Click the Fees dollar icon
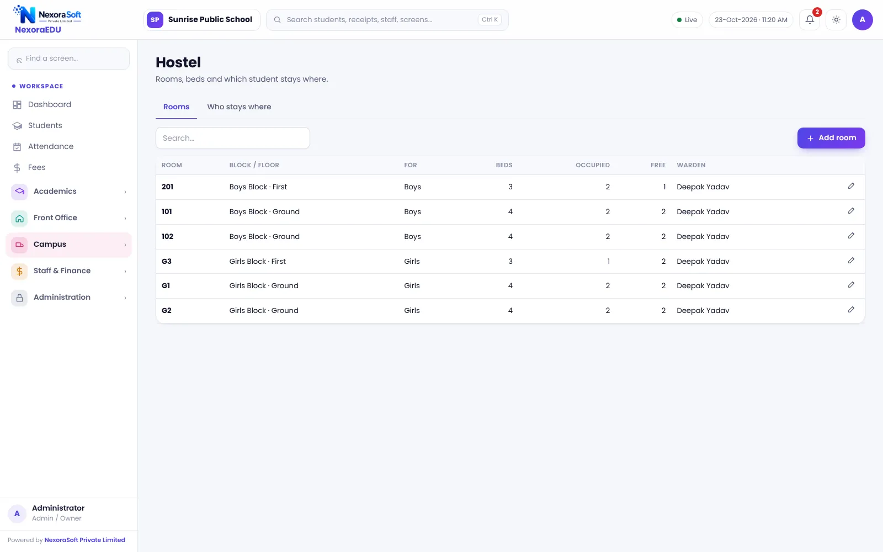This screenshot has width=883, height=552. pos(17,168)
